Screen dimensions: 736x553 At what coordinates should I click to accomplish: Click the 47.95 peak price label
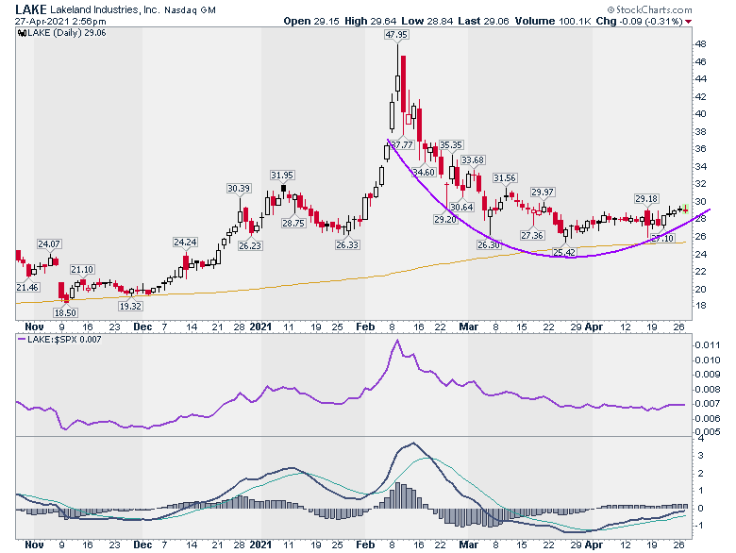396,35
